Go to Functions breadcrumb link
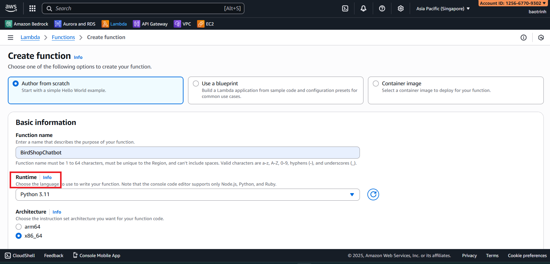The width and height of the screenshot is (550, 264). (x=63, y=37)
